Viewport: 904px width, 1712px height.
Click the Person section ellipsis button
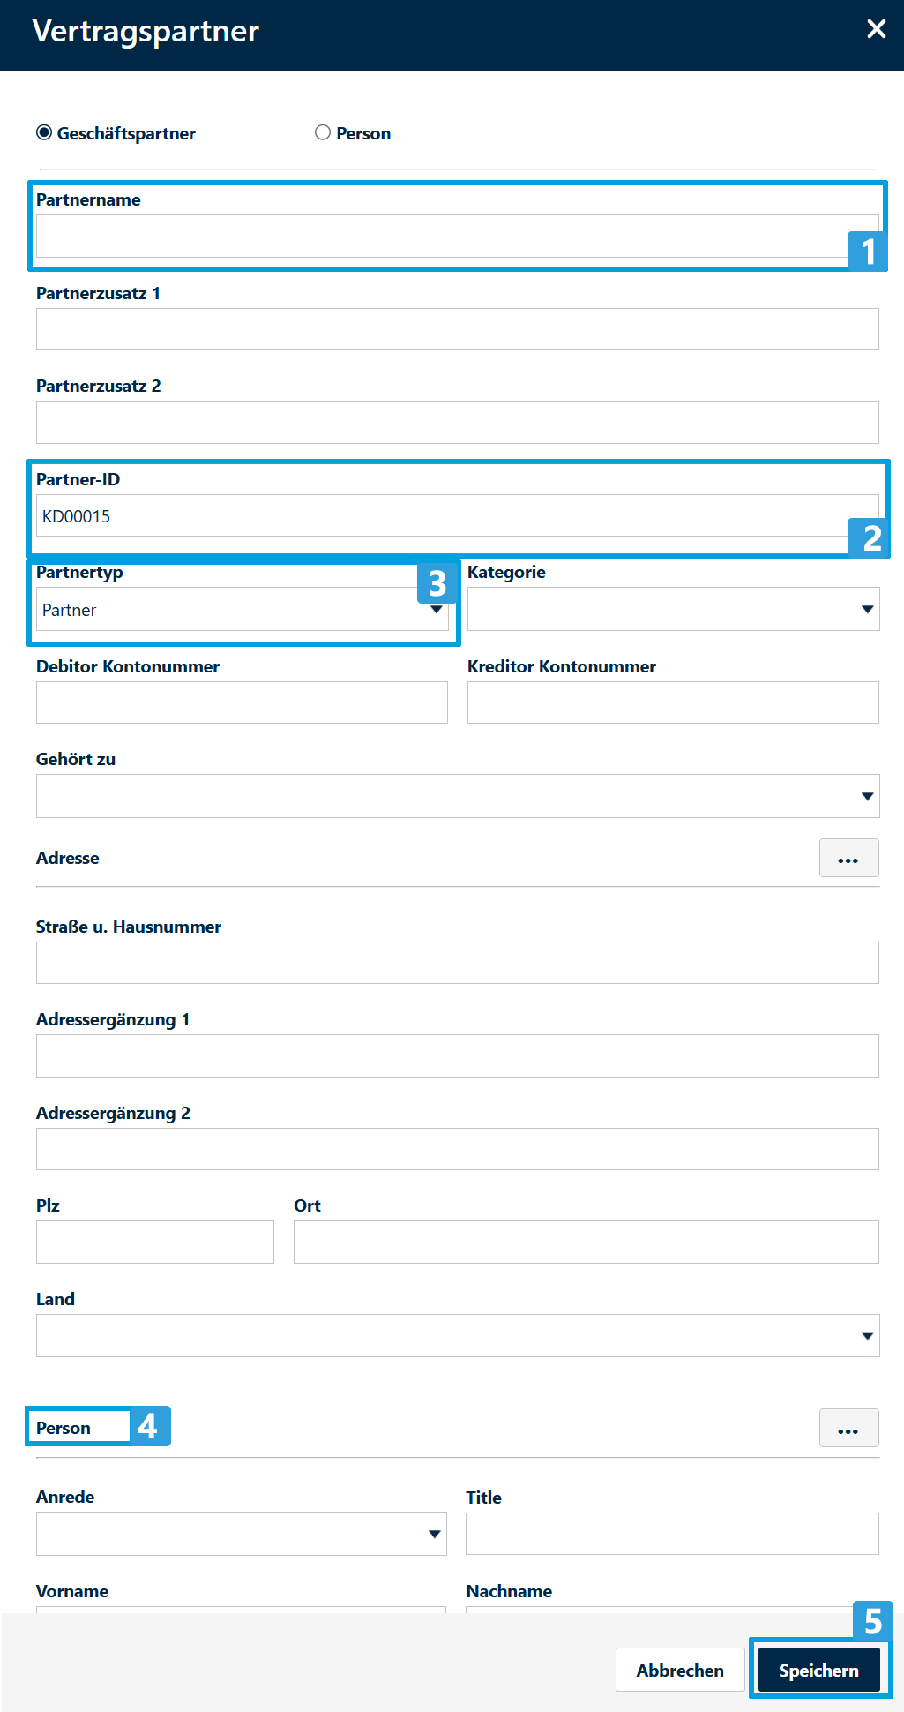tap(848, 1428)
